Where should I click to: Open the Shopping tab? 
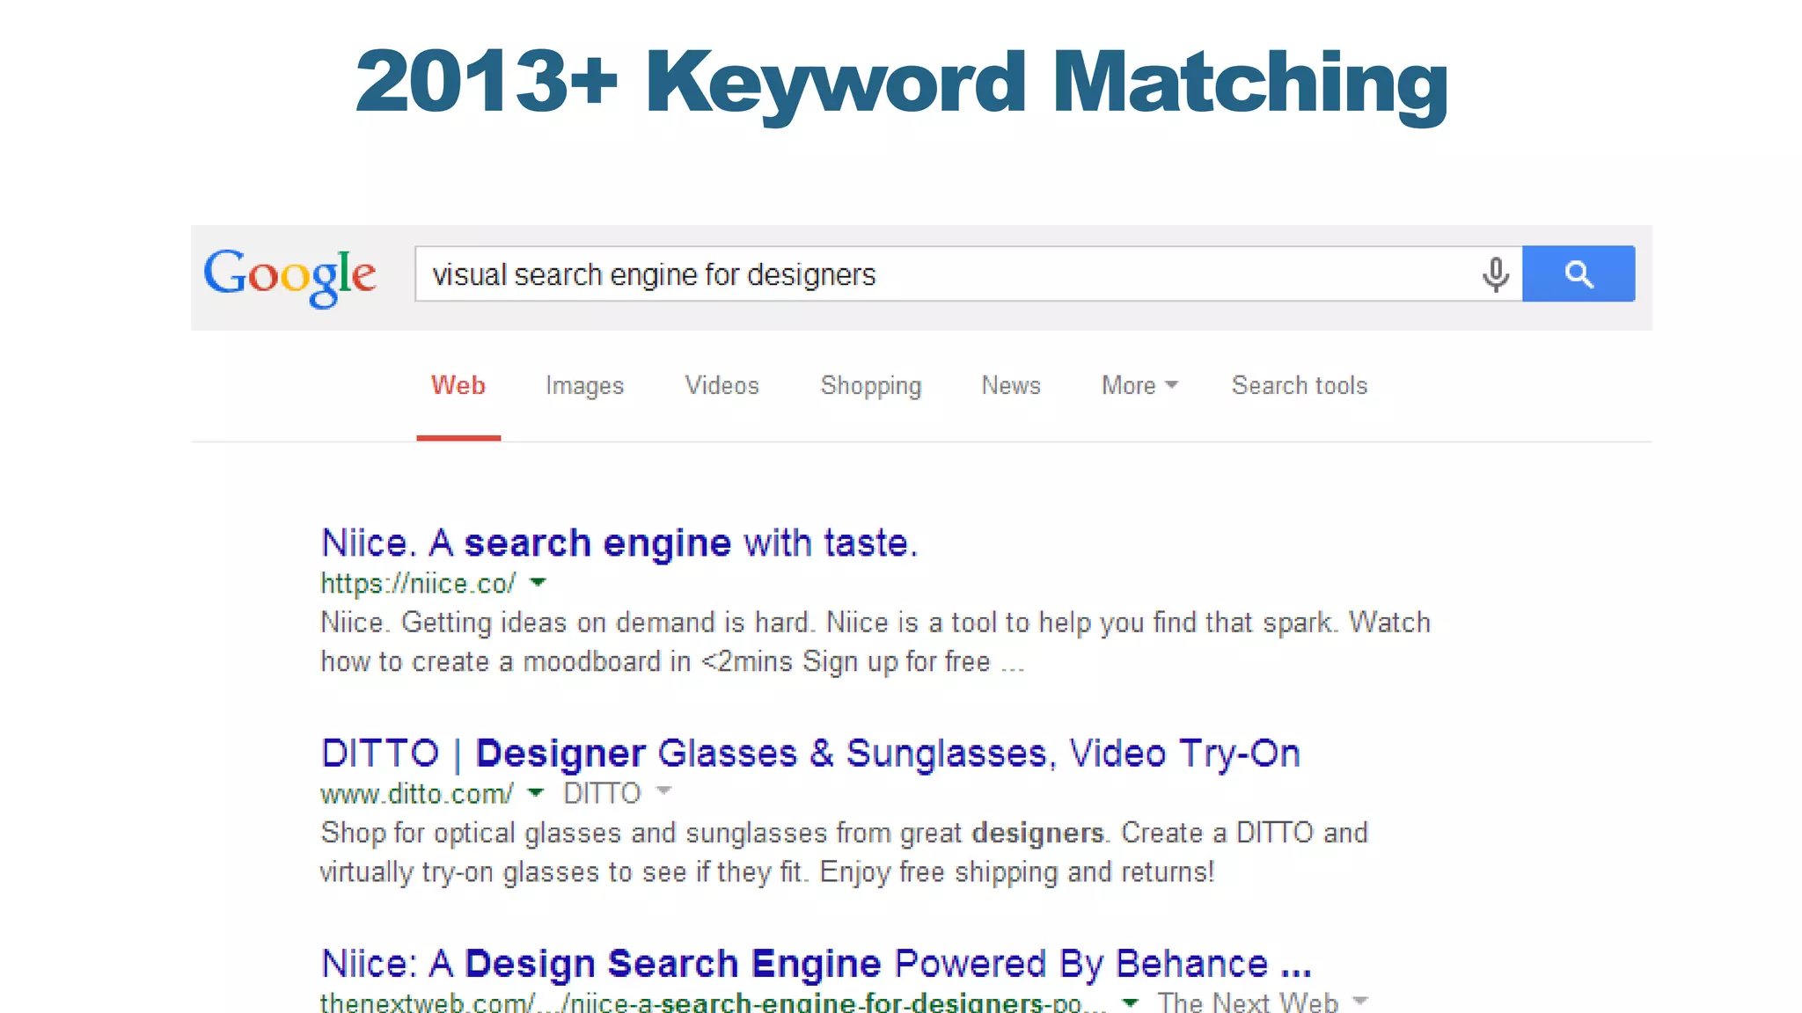pos(871,386)
